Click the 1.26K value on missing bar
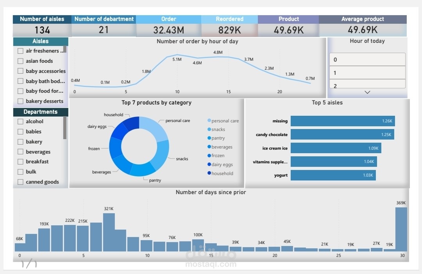This screenshot has width=422, height=274. click(387, 121)
